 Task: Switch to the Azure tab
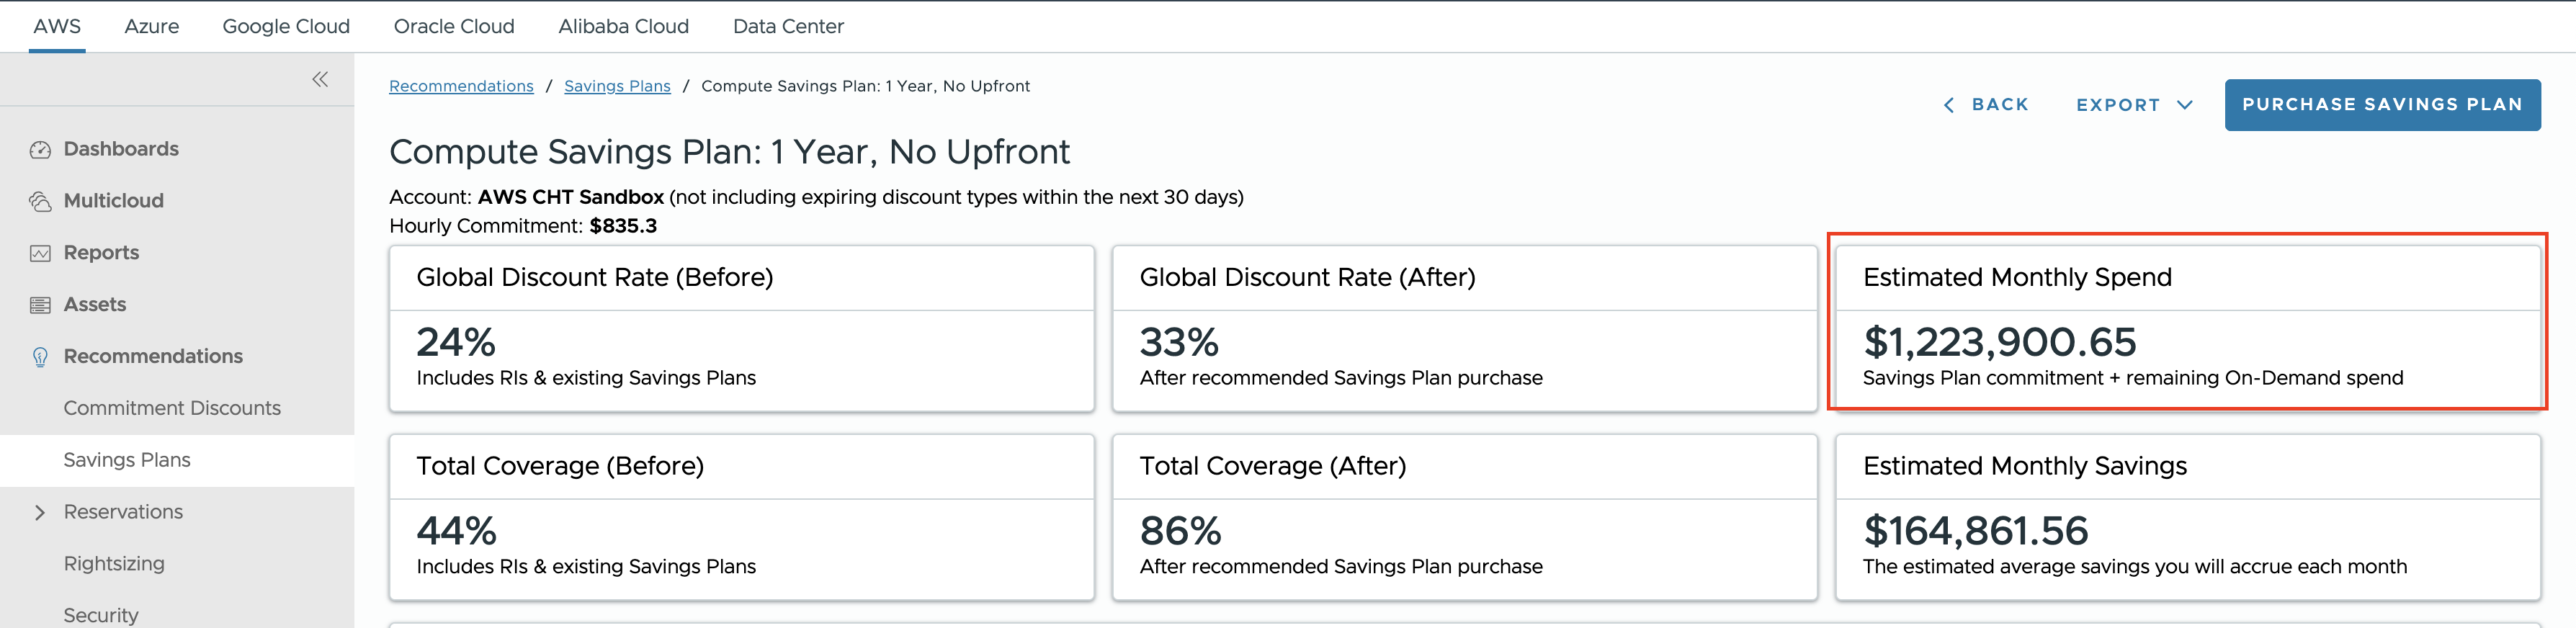(x=152, y=27)
